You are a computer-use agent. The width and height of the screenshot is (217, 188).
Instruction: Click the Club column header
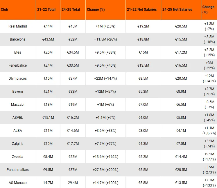4,10
